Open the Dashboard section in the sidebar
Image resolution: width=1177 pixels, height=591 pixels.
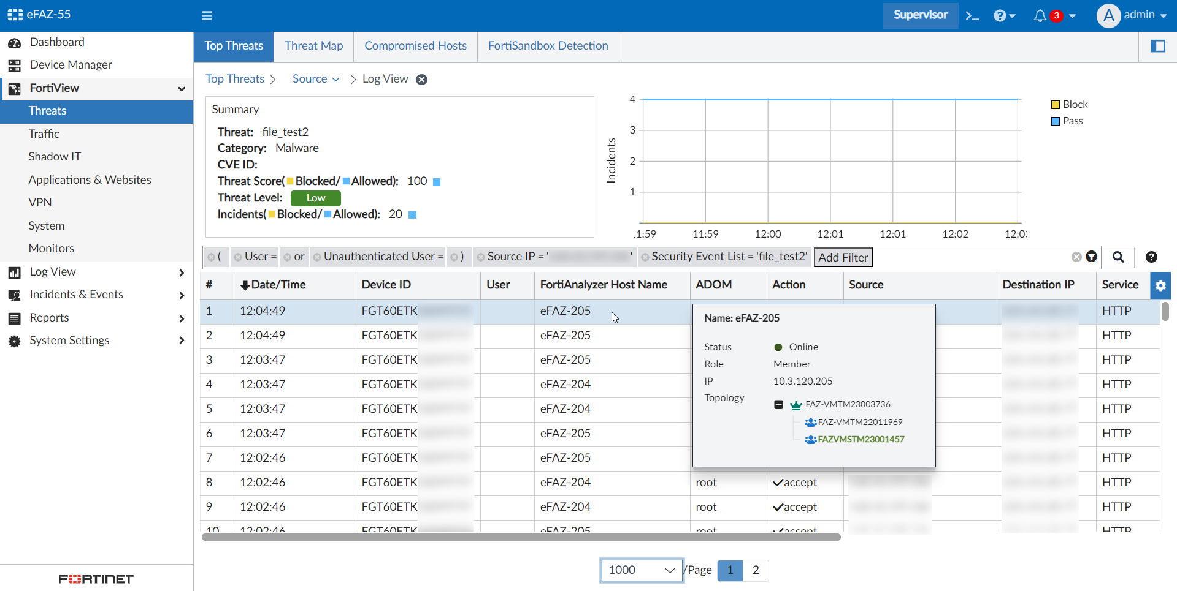click(57, 42)
